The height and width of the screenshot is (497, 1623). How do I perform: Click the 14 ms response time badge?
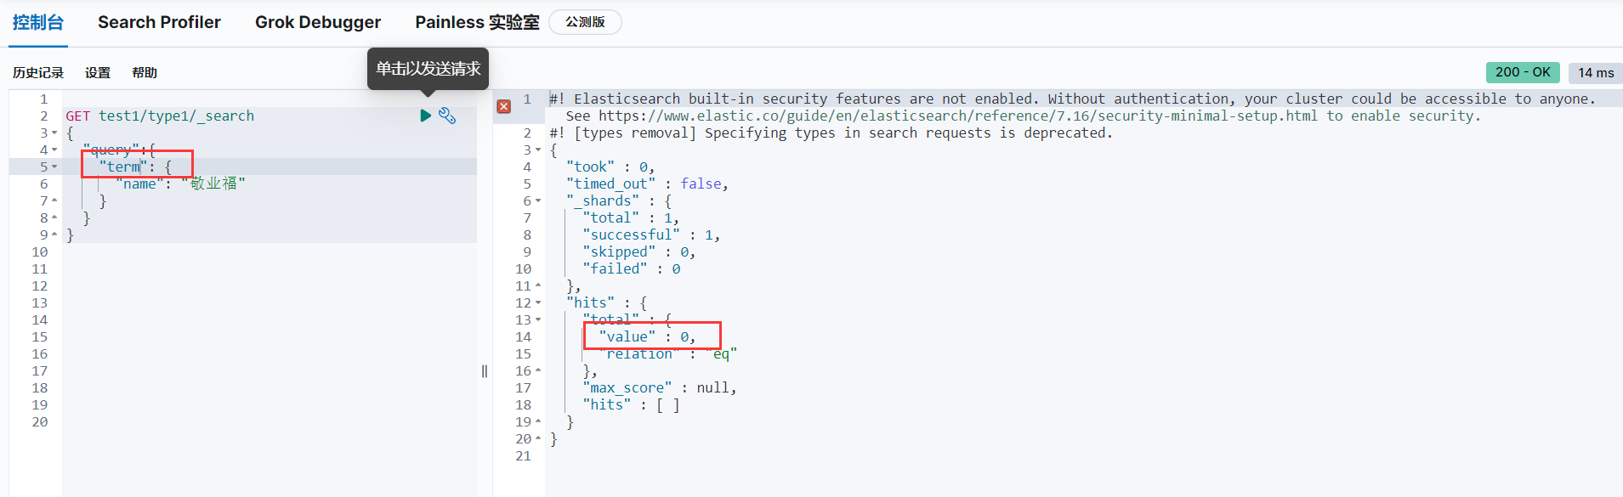pos(1596,73)
